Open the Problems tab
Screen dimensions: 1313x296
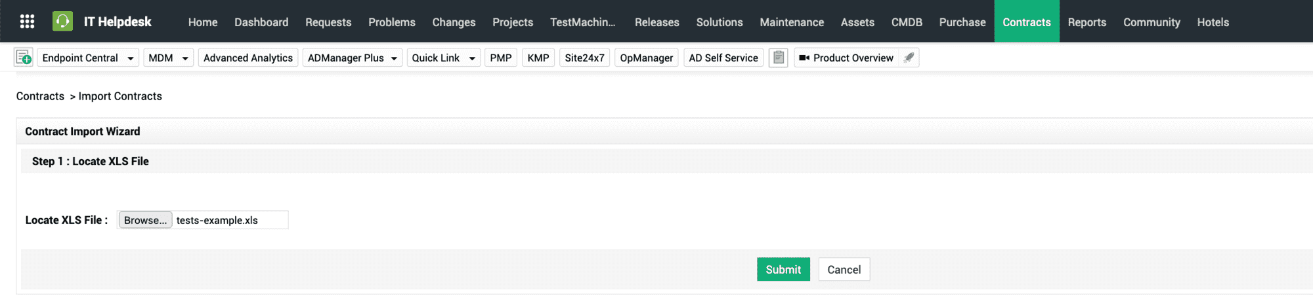(x=392, y=22)
